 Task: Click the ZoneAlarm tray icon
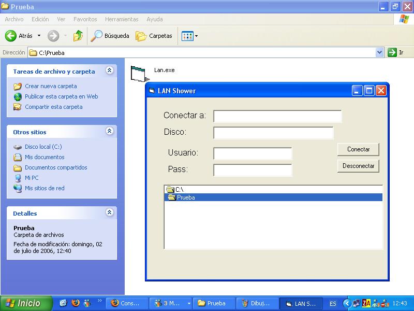click(366, 303)
